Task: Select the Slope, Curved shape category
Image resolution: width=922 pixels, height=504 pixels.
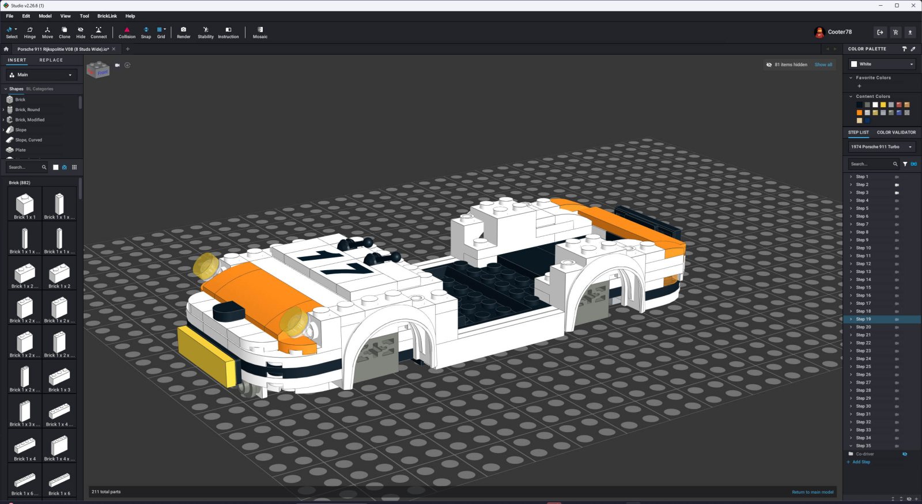Action: click(28, 140)
